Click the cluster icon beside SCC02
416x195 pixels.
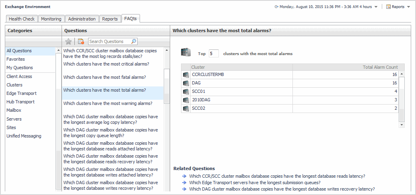[186, 109]
